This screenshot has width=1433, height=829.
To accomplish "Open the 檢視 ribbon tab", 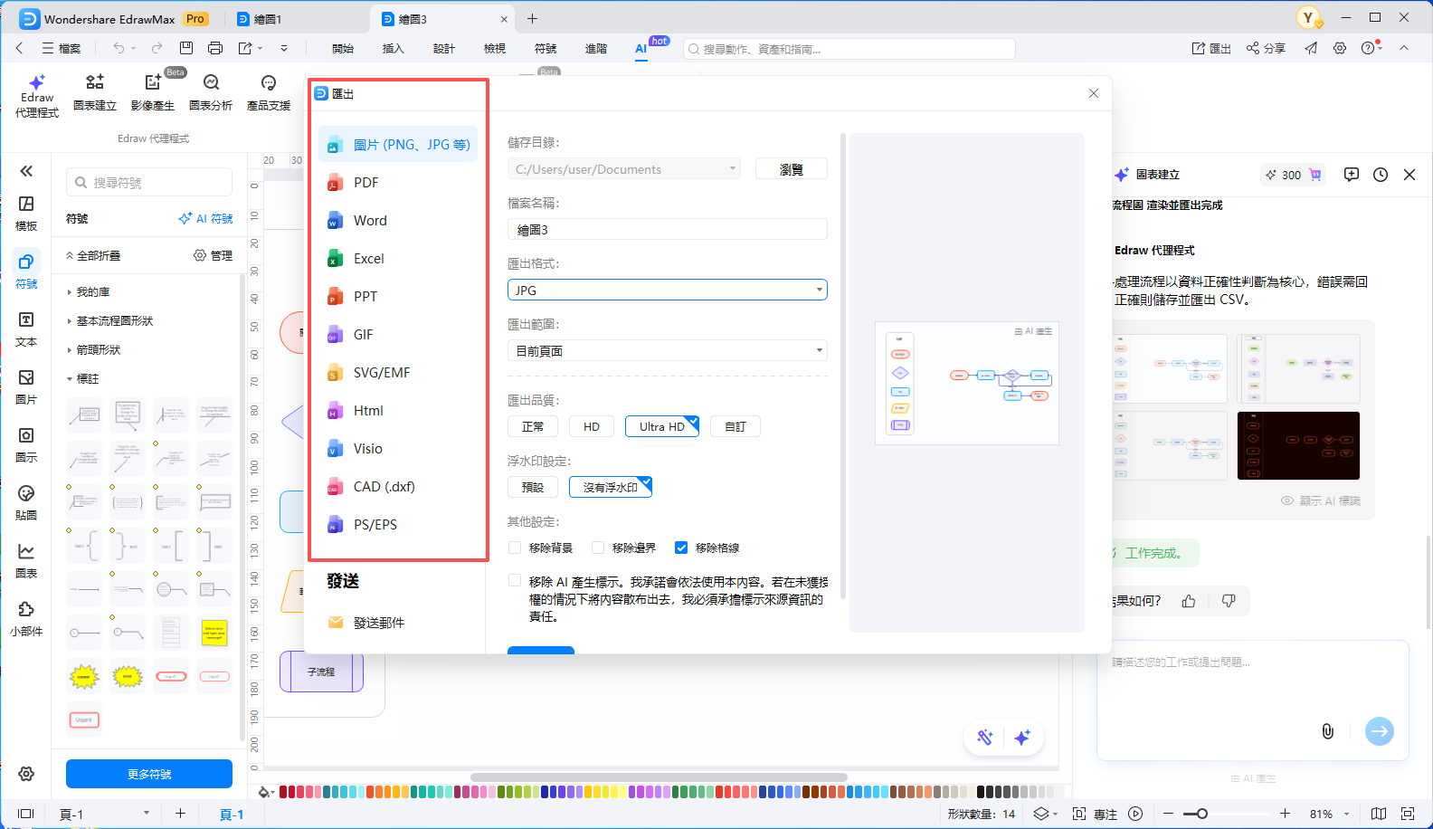I will (x=495, y=49).
